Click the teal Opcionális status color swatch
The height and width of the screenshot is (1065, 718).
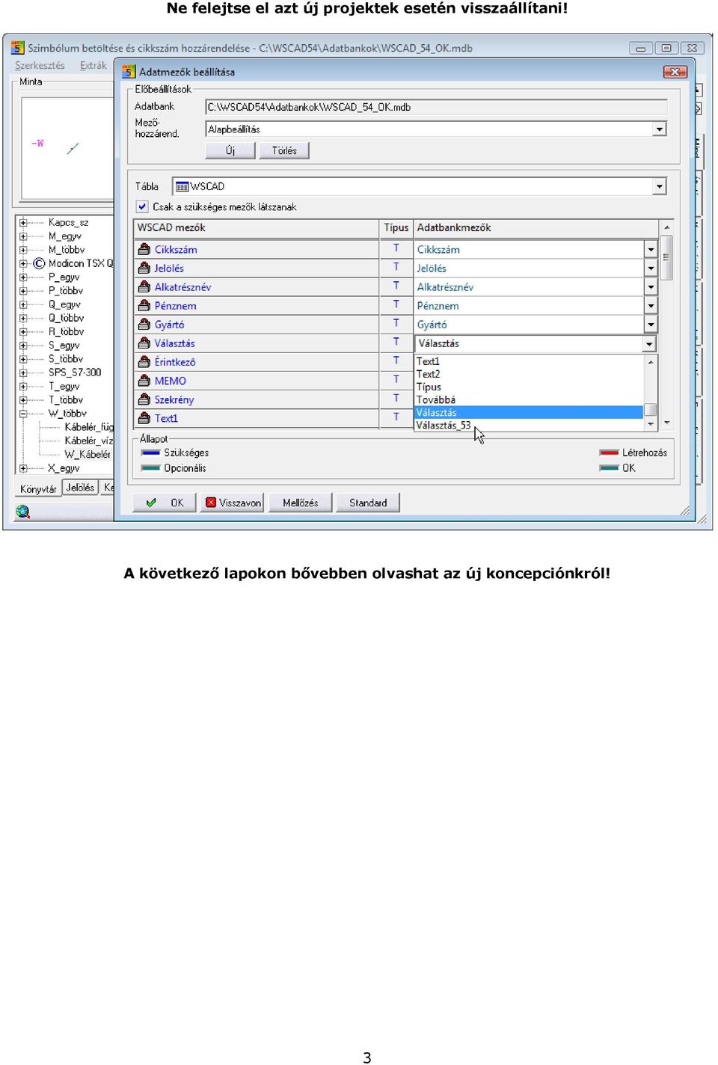pyautogui.click(x=151, y=468)
